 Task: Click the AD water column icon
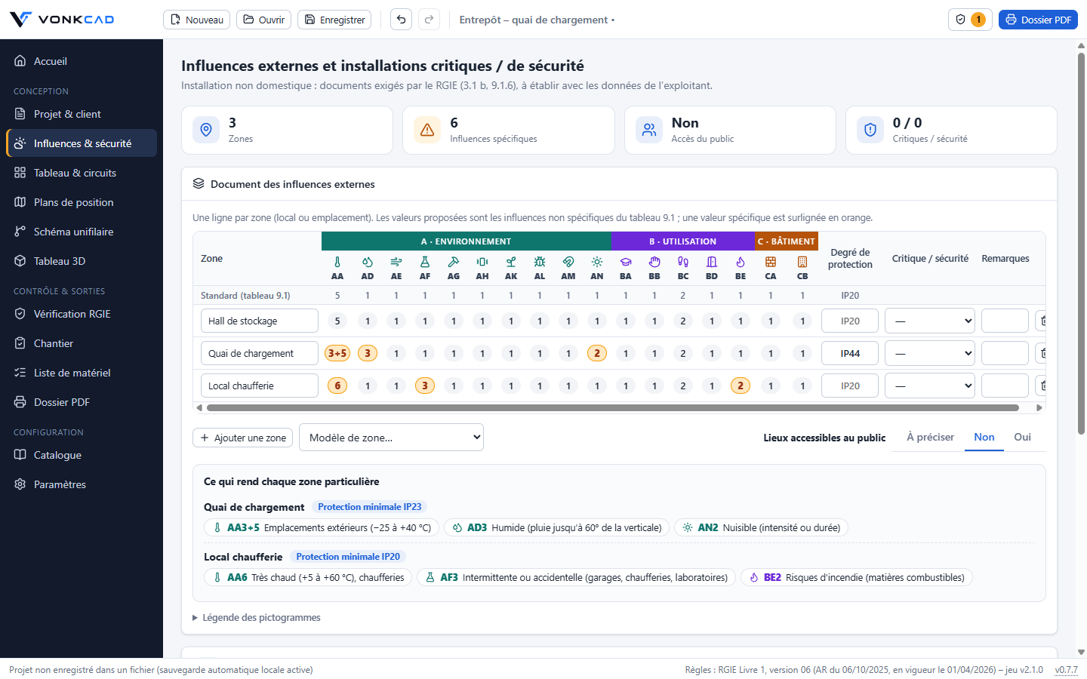tap(368, 262)
